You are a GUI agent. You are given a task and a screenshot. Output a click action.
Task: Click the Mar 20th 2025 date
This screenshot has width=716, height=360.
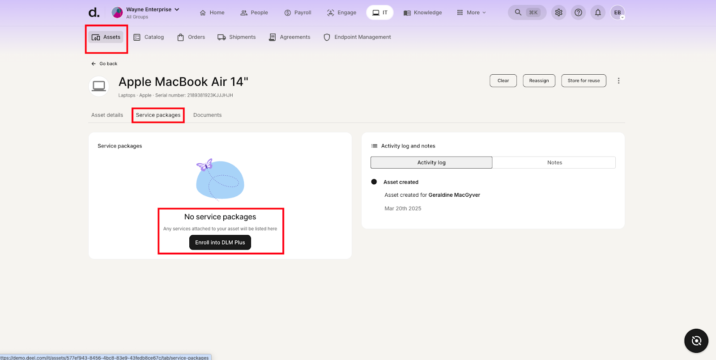point(403,208)
